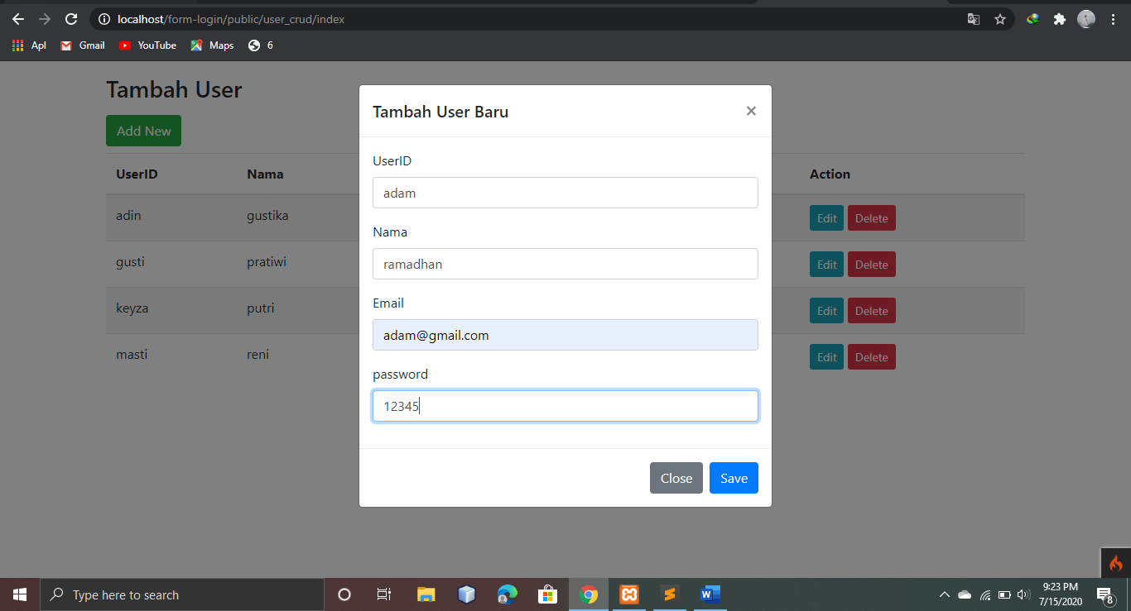The image size is (1131, 611).
Task: Show hidden system tray icons
Action: coord(944,594)
